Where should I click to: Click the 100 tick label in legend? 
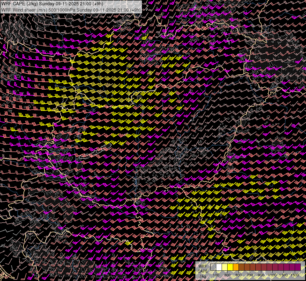point(216,275)
